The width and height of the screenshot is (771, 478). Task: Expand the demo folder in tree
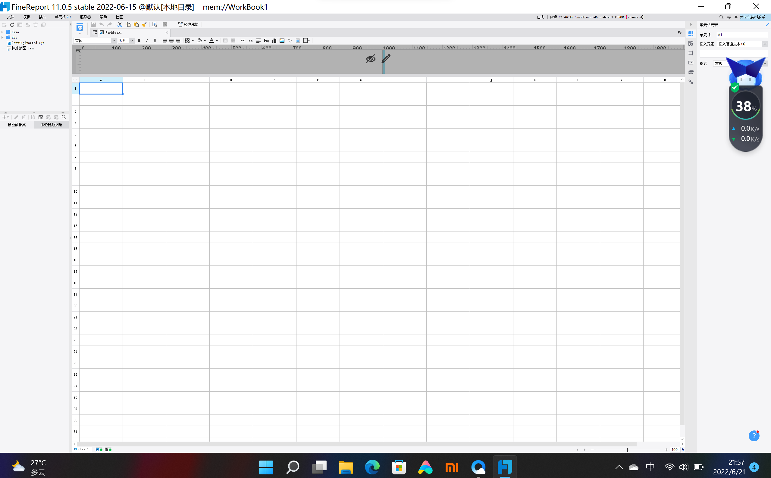pyautogui.click(x=2, y=32)
